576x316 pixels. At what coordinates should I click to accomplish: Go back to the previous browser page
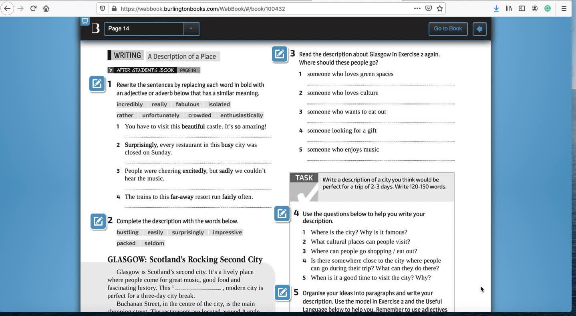pos(7,8)
